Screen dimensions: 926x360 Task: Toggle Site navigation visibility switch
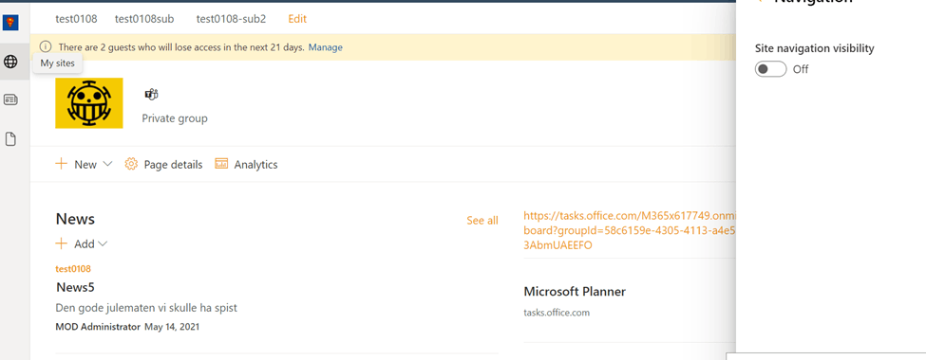[x=770, y=69]
